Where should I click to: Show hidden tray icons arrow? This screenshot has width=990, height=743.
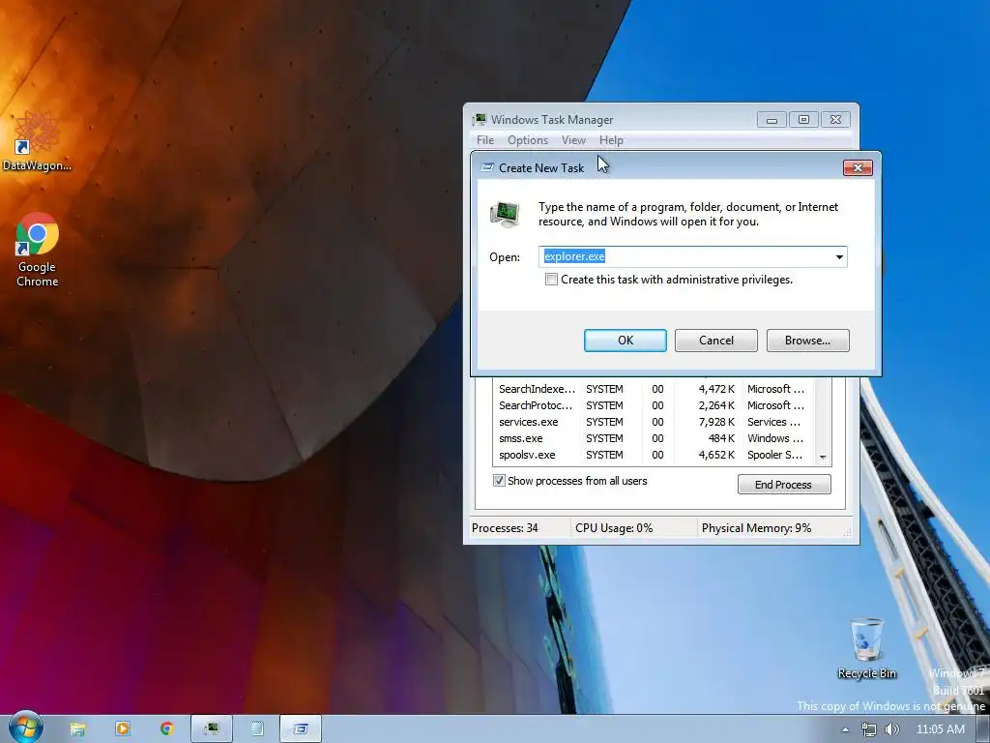(845, 729)
